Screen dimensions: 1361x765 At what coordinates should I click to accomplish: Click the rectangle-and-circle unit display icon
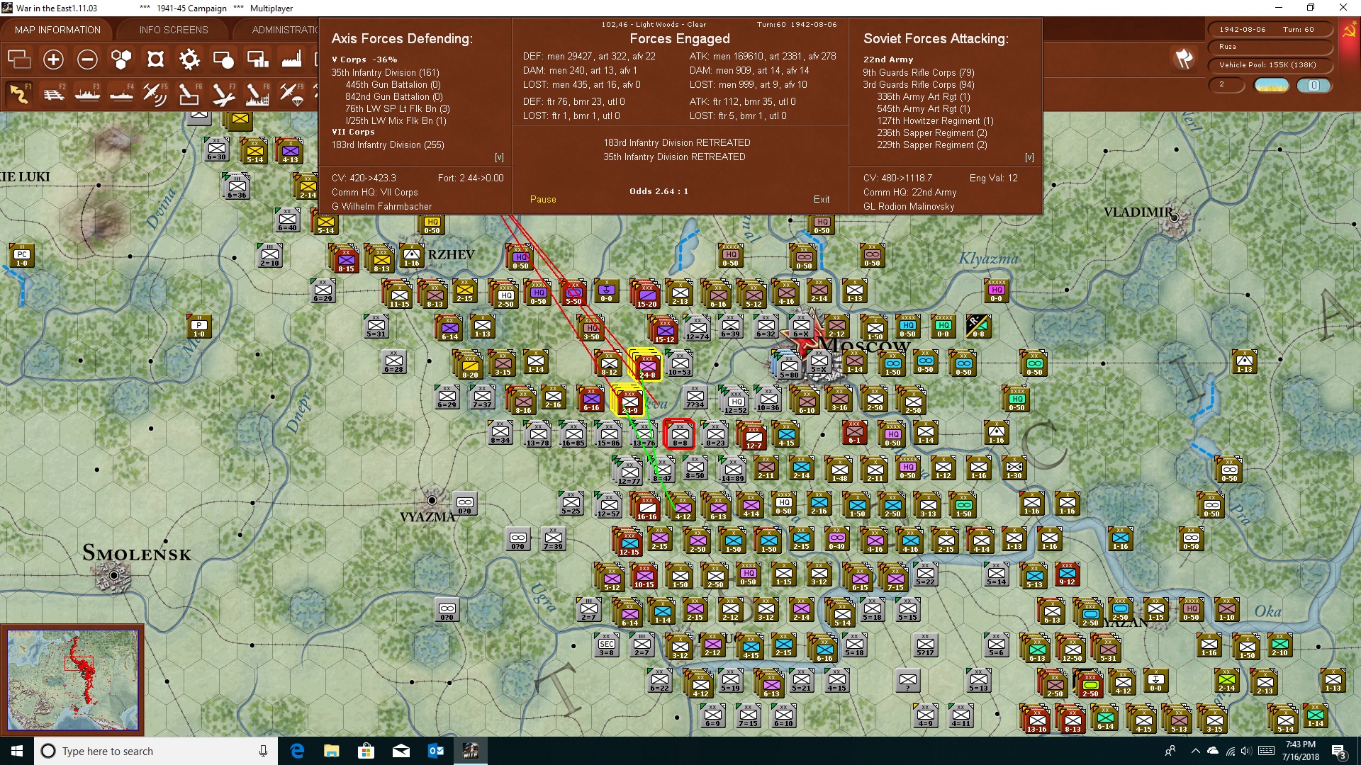click(223, 59)
